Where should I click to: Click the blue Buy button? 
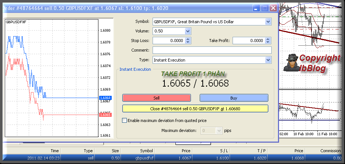coord(234,98)
